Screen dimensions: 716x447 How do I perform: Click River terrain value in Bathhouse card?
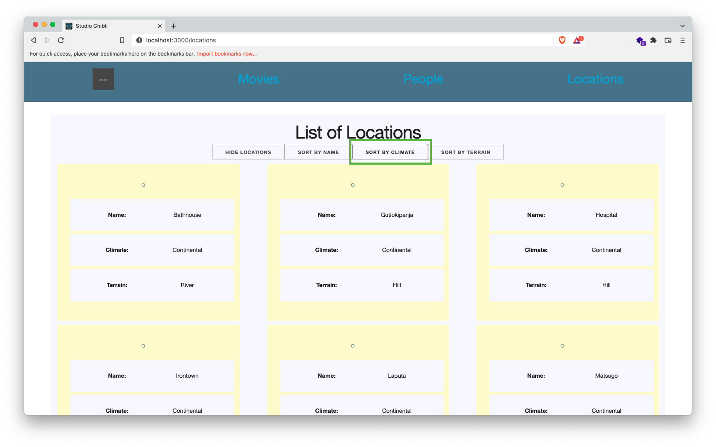187,285
